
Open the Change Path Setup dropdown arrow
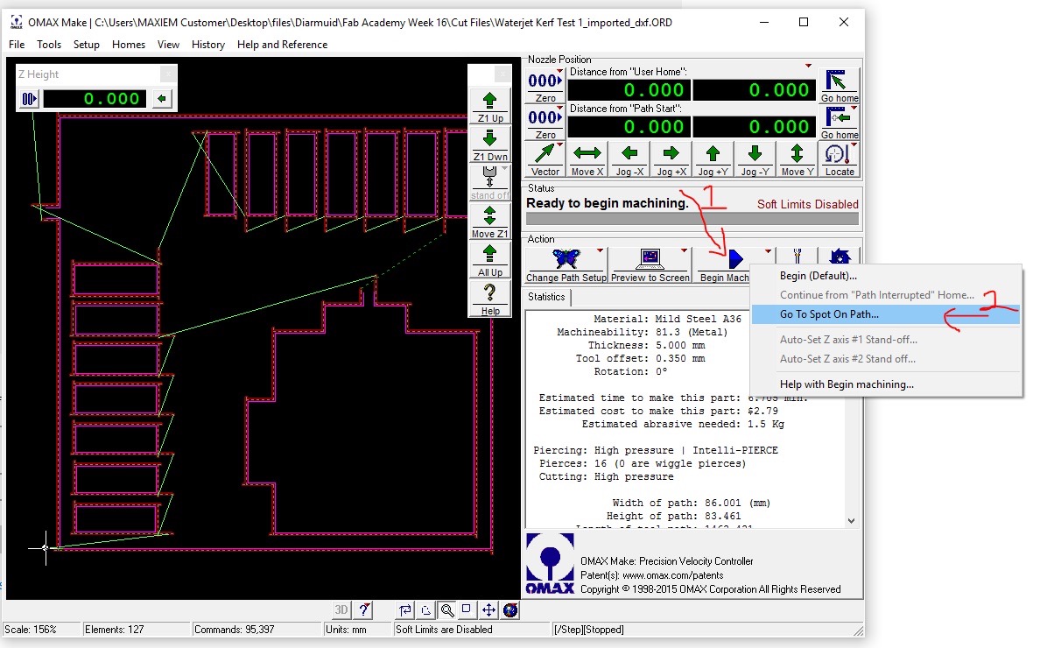click(600, 251)
